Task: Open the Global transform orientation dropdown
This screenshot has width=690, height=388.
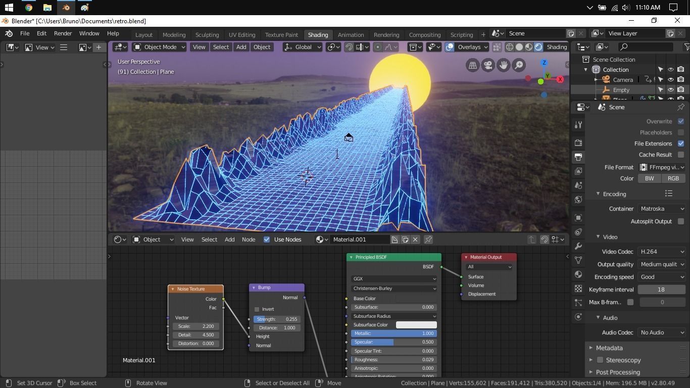Action: pyautogui.click(x=303, y=47)
